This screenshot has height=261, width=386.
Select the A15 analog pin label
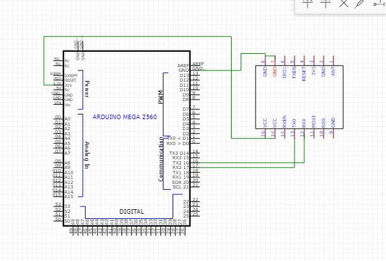[69, 197]
